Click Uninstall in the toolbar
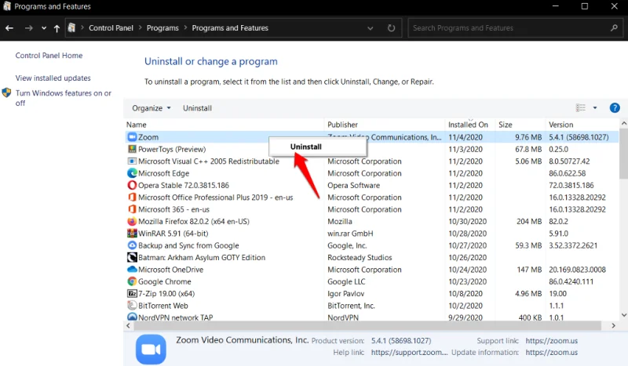Image resolution: width=628 pixels, height=366 pixels. click(x=197, y=108)
